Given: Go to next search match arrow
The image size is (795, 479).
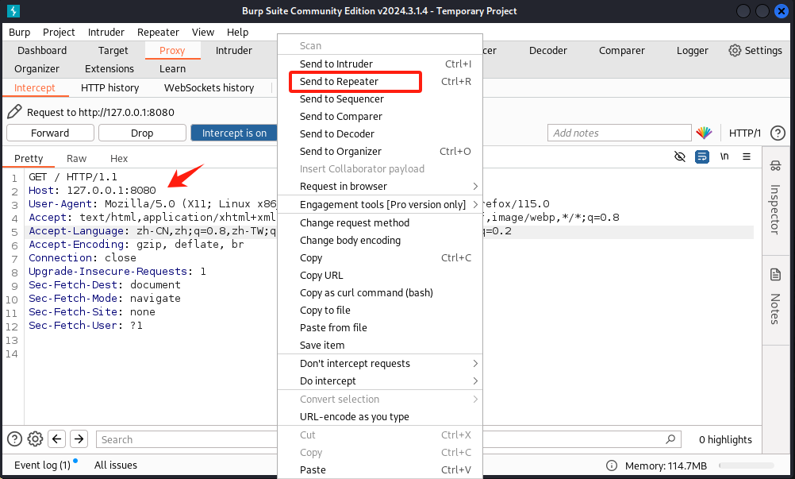Looking at the screenshot, I should click(x=79, y=439).
